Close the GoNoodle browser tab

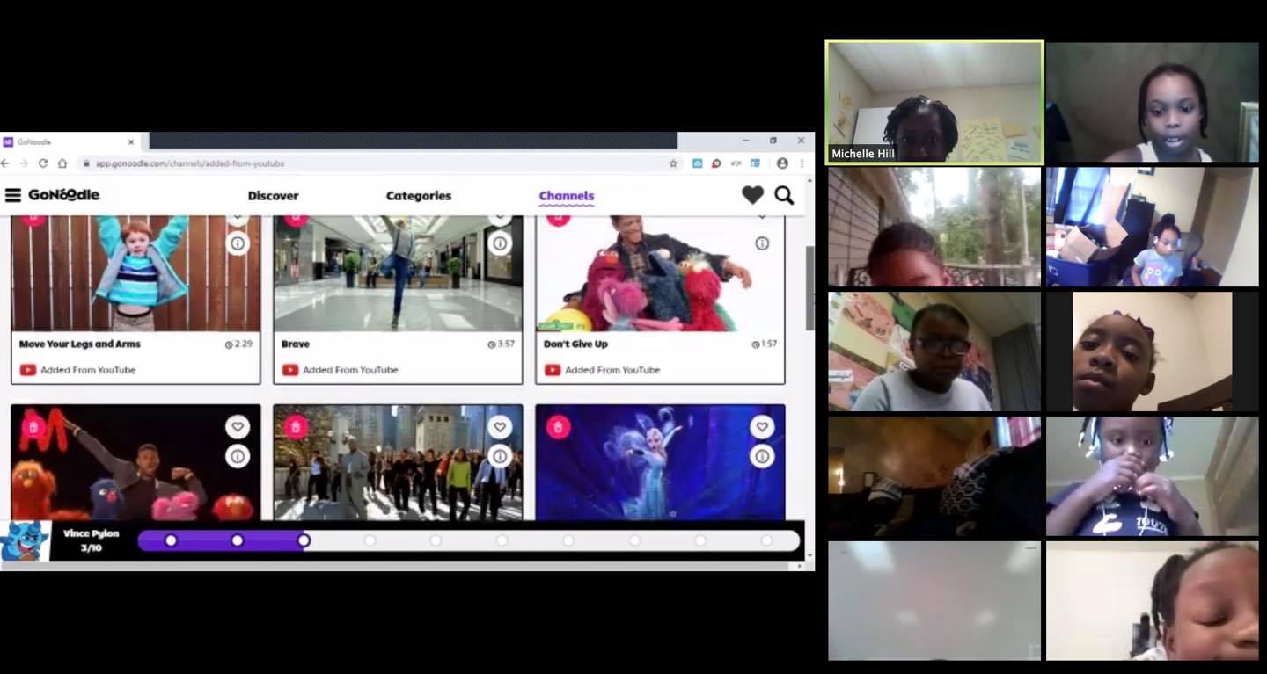point(131,141)
